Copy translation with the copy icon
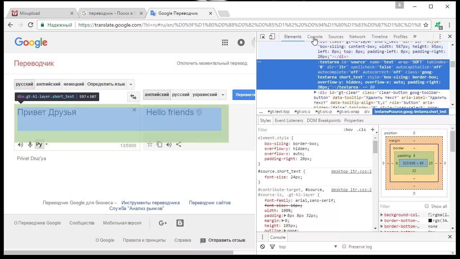The width and height of the screenshot is (460, 259). pos(160,145)
